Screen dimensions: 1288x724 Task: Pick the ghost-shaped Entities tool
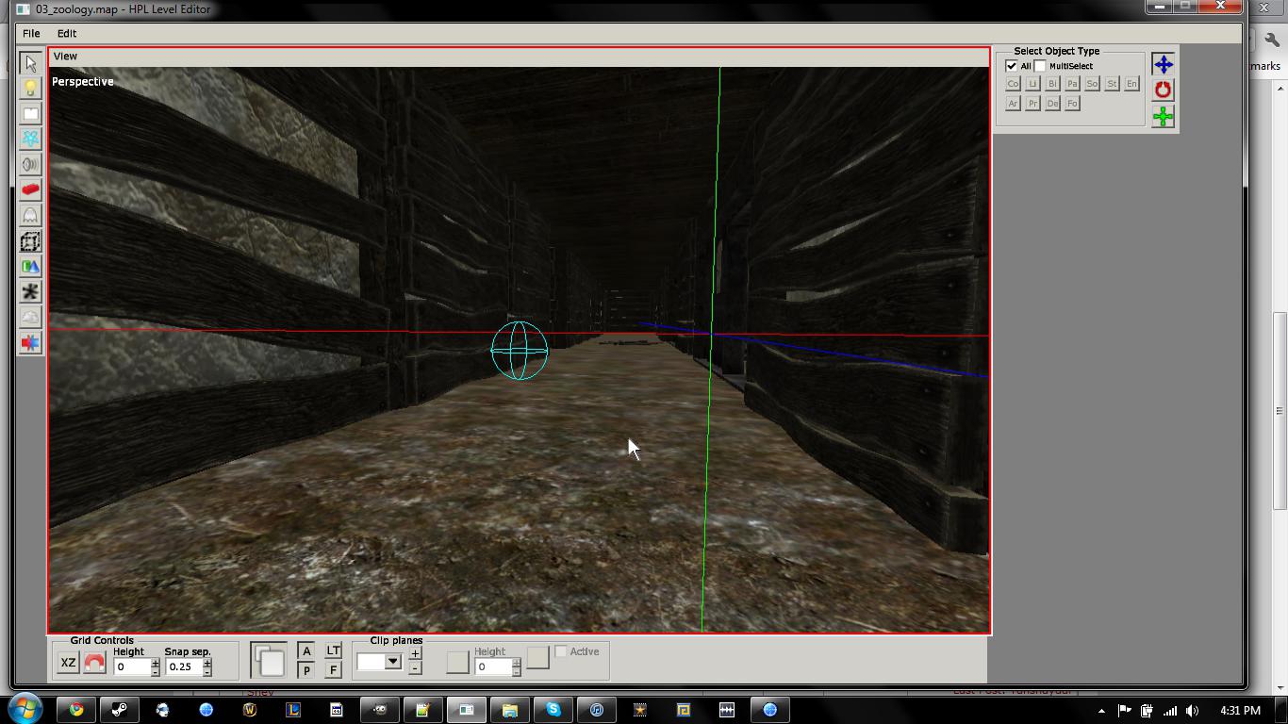(x=30, y=215)
